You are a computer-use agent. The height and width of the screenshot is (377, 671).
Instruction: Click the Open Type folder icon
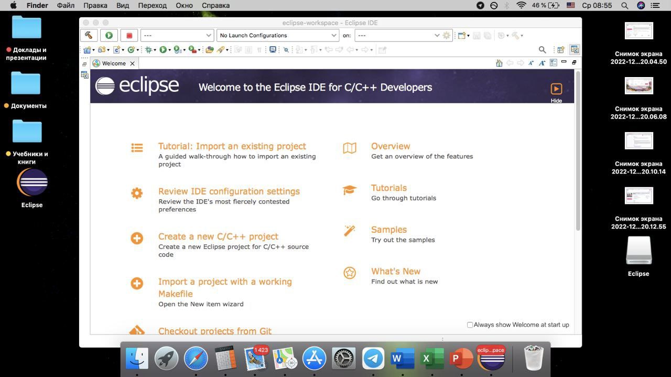(210, 50)
